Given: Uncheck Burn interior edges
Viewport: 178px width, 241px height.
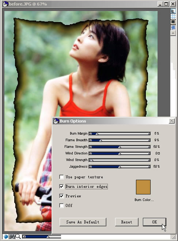Looking at the screenshot, I should tap(61, 186).
